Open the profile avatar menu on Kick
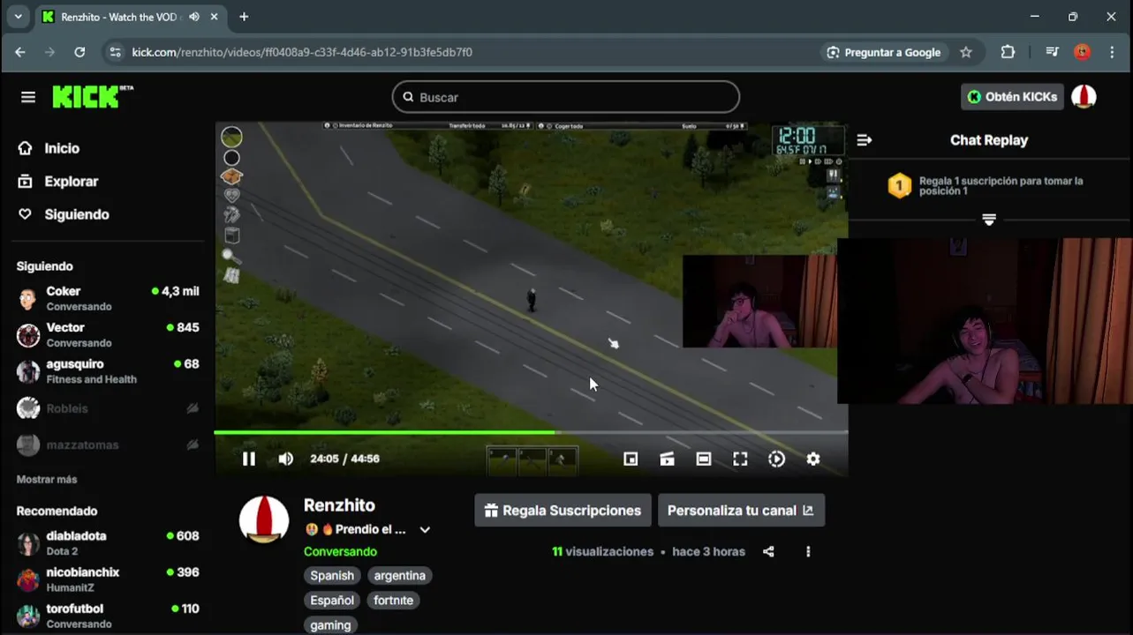Screen dimensions: 1133x635 pyautogui.click(x=1084, y=97)
